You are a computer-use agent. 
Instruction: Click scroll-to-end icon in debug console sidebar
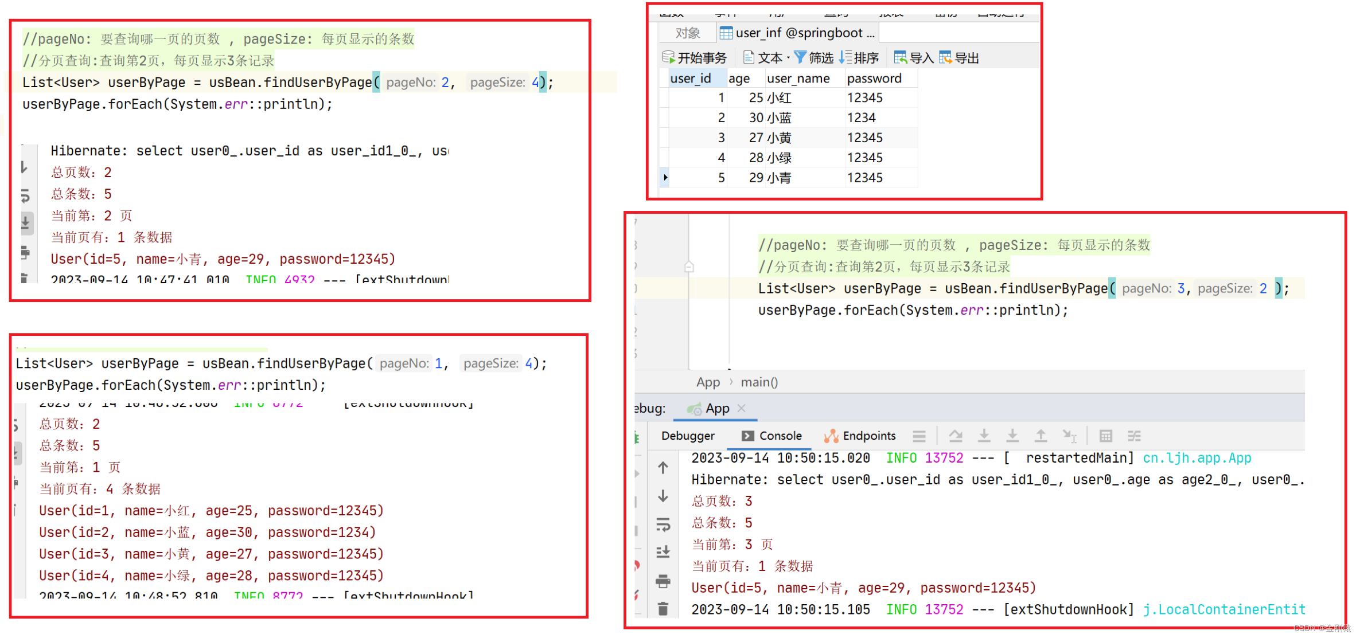point(663,552)
